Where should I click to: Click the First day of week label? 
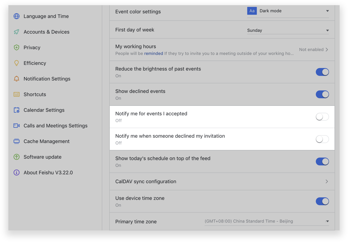(135, 30)
